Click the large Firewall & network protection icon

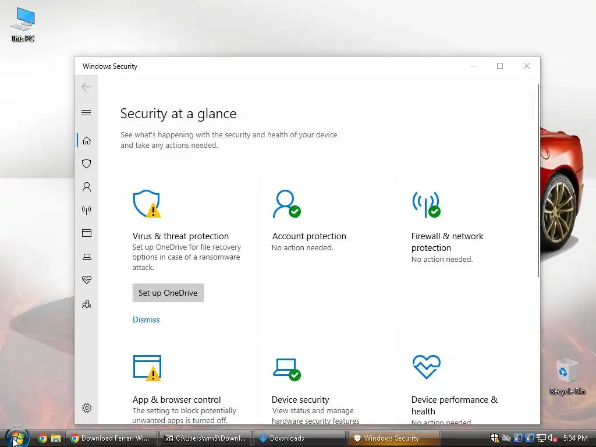pos(427,204)
